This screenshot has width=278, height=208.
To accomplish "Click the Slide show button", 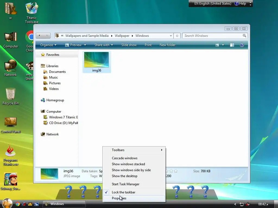I will pos(129,45).
